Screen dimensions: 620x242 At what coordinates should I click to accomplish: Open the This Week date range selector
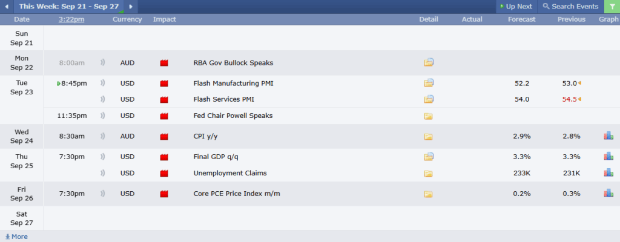click(68, 7)
